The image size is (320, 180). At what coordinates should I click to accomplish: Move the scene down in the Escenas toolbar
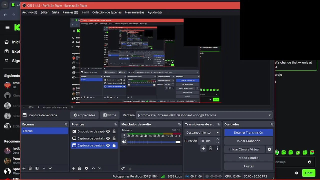click(x=50, y=168)
